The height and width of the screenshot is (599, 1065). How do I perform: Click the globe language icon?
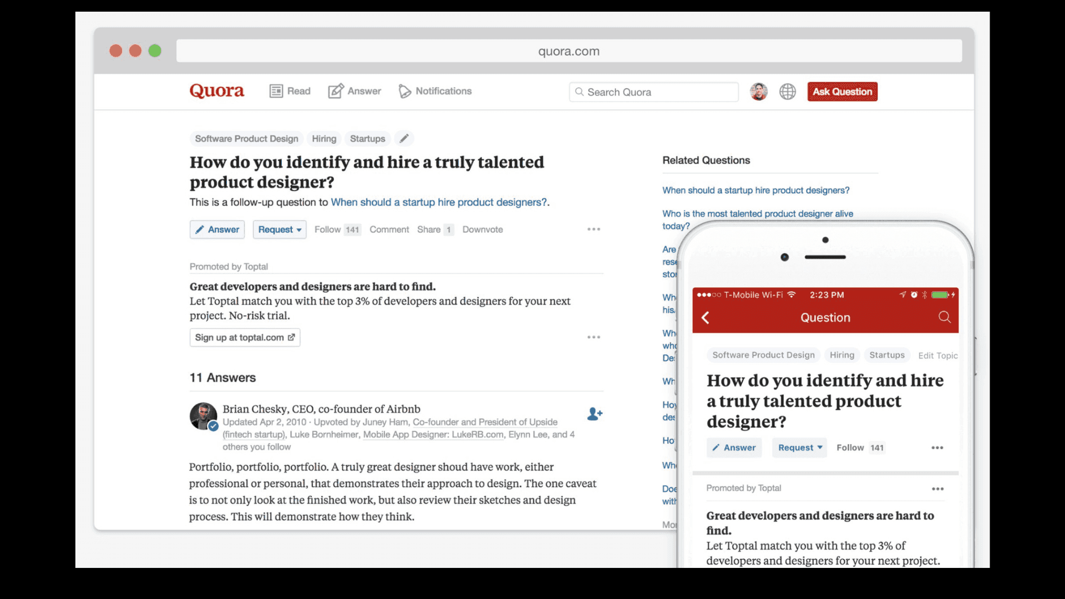pyautogui.click(x=787, y=92)
